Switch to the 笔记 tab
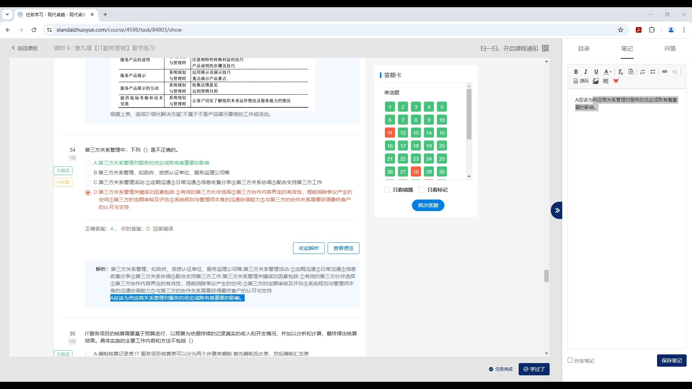 pyautogui.click(x=627, y=48)
